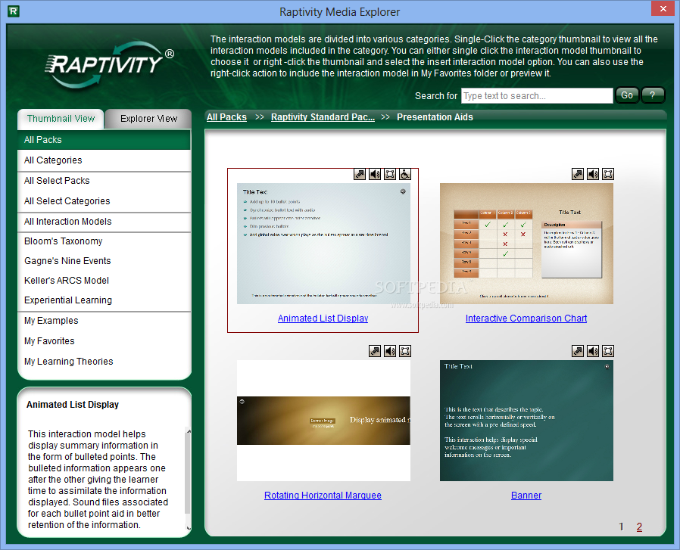This screenshot has width=680, height=550.
Task: Show All Interaction Models
Action: tap(104, 222)
